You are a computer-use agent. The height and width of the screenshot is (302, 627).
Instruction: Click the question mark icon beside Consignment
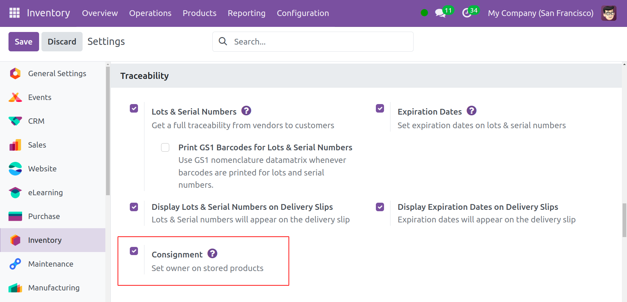[x=212, y=254]
